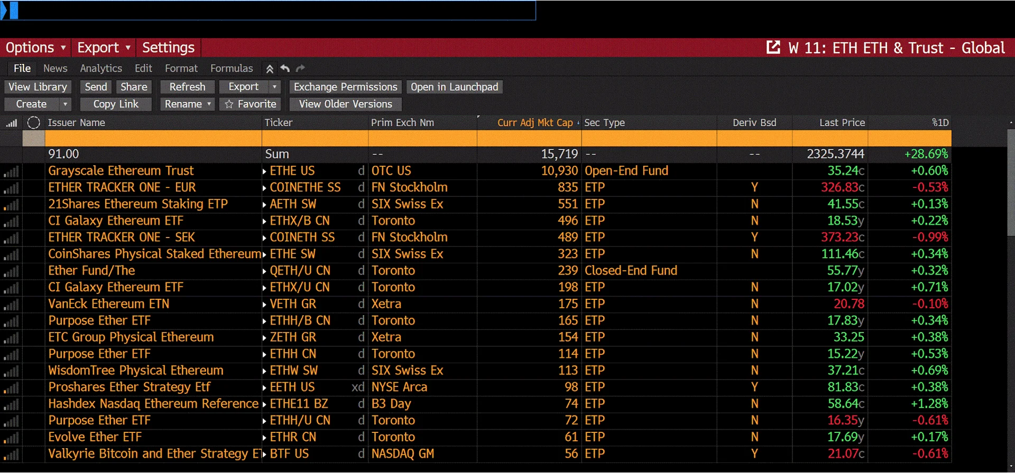Screen dimensions: 1015x473
Task: Click signal bars icon for ETHER TRACKER ONE - EUR
Action: 11,188
